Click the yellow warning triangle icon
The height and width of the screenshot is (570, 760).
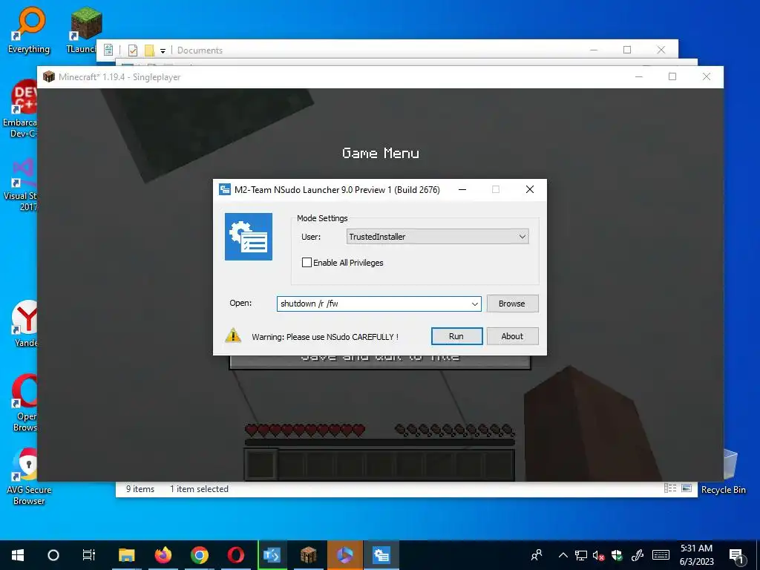[x=233, y=335]
